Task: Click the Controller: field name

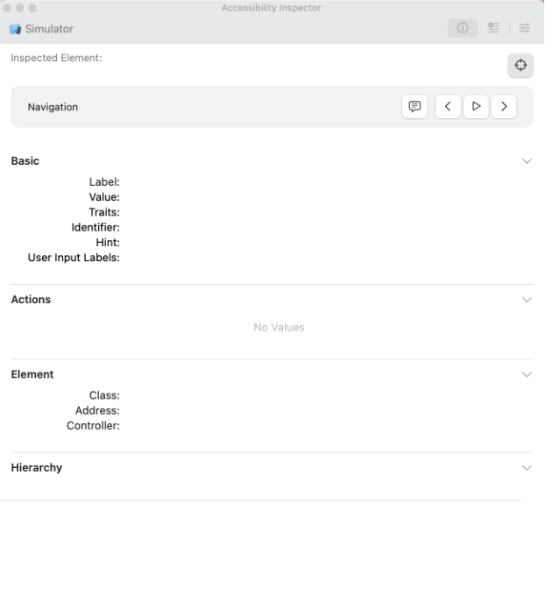Action: pyautogui.click(x=93, y=426)
